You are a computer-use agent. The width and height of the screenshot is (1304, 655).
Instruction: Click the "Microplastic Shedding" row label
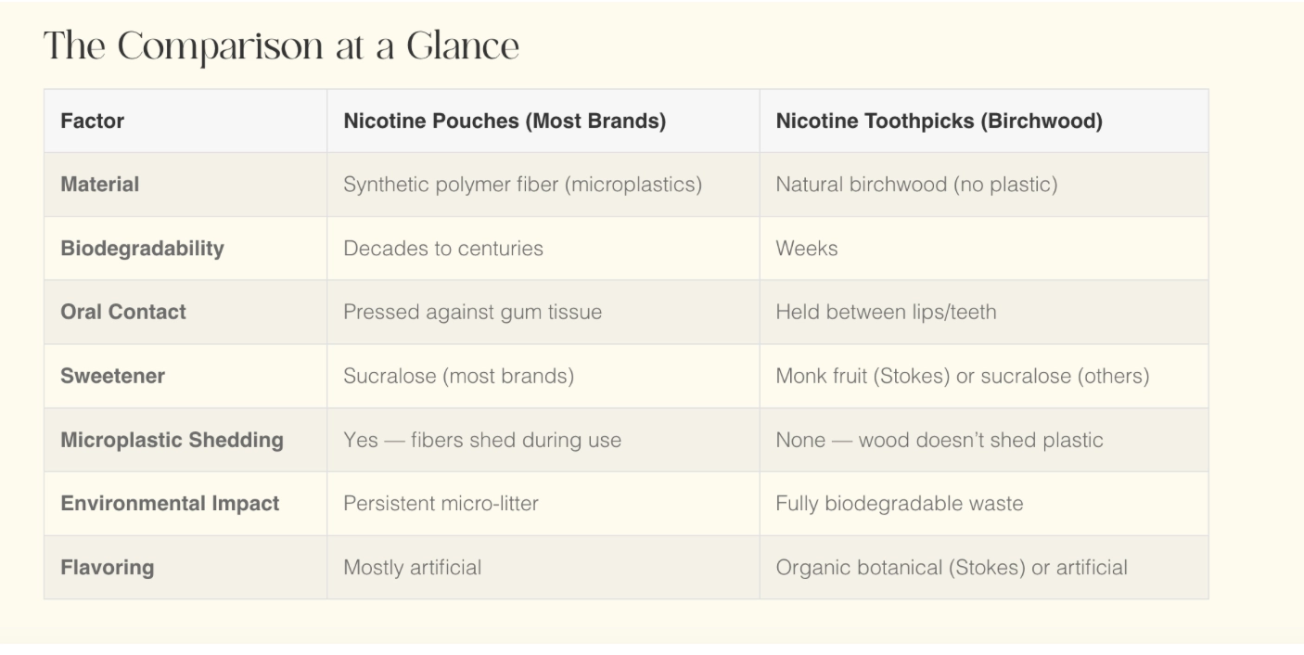tap(172, 440)
